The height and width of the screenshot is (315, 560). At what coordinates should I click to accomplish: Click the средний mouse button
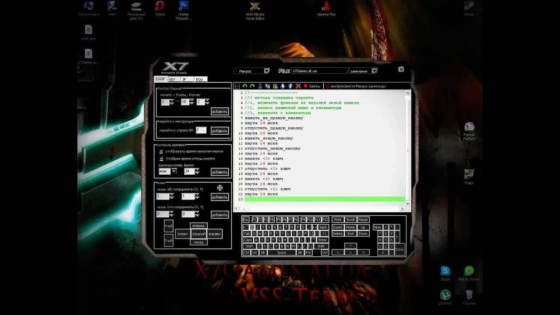[198, 234]
